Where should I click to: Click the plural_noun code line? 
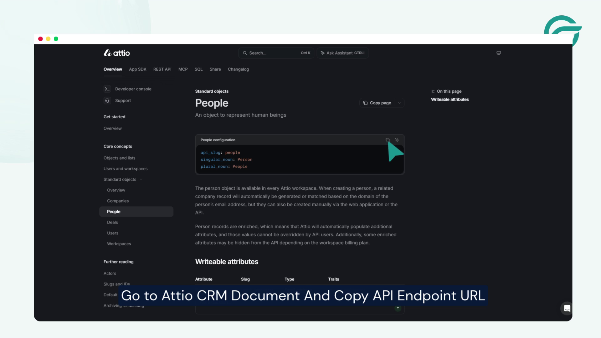[x=224, y=166]
